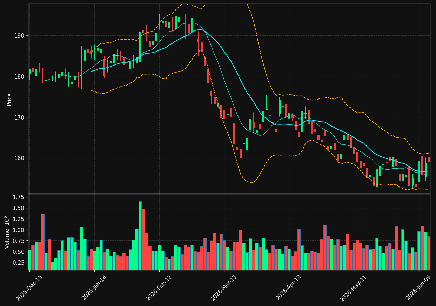Select the 2025-Dec-15 date label
436x306 pixels.
29,288
